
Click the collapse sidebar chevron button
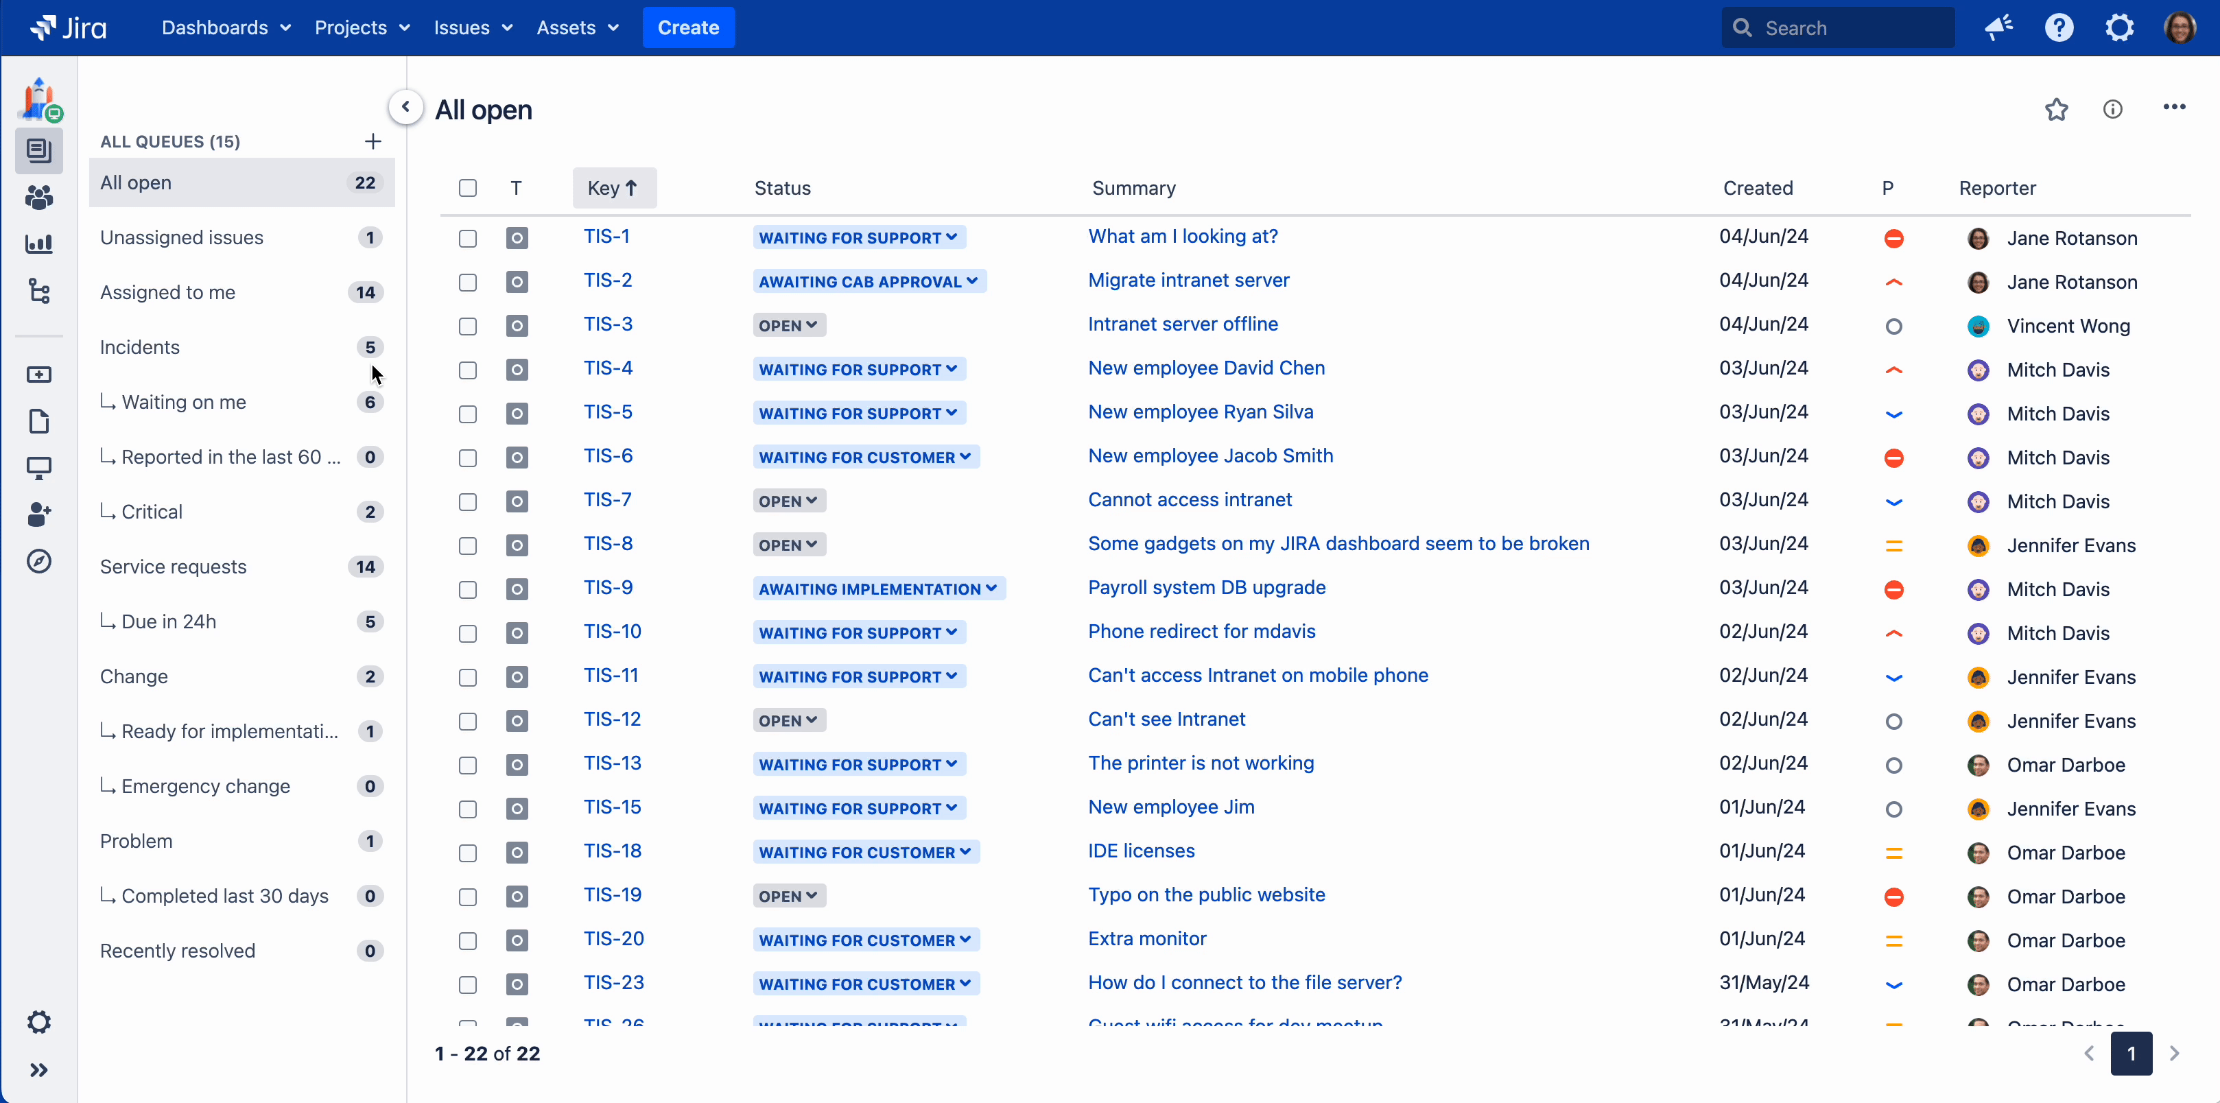(405, 108)
